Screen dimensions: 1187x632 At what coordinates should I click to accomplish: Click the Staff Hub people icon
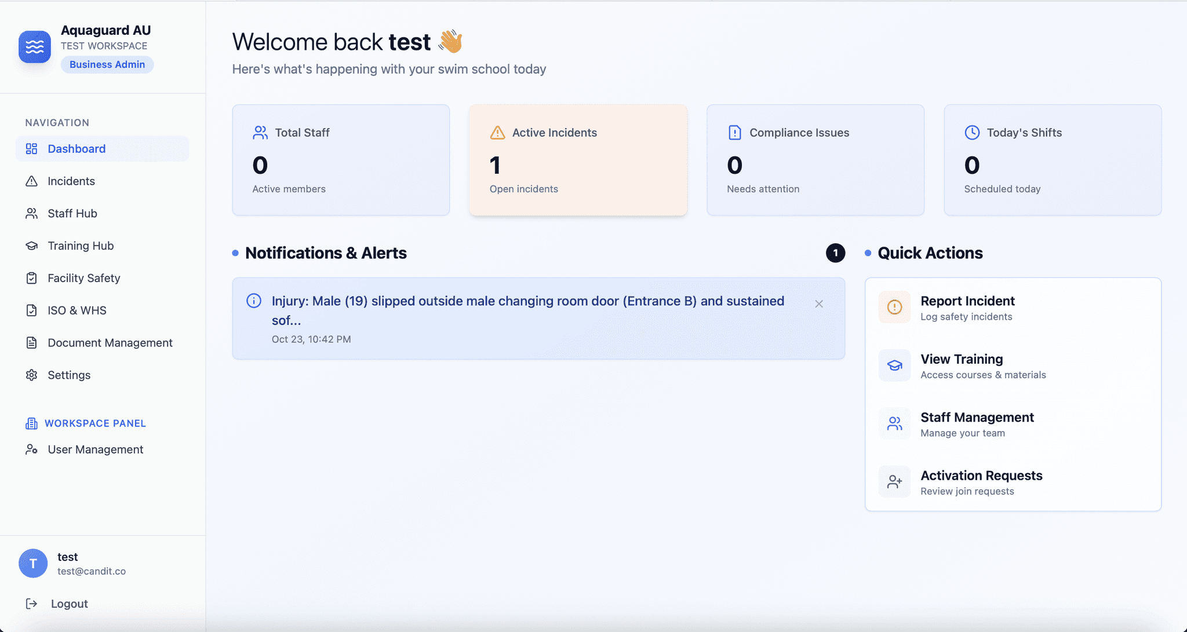click(31, 214)
